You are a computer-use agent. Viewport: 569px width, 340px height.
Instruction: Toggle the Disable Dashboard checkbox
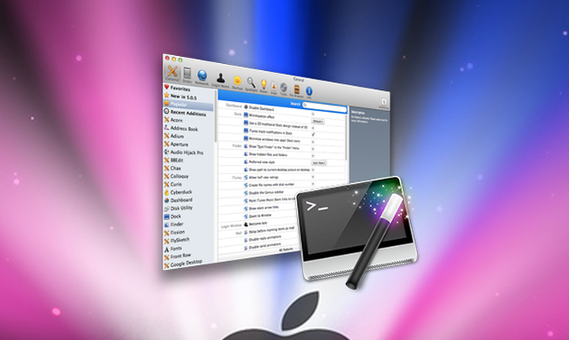[x=313, y=114]
